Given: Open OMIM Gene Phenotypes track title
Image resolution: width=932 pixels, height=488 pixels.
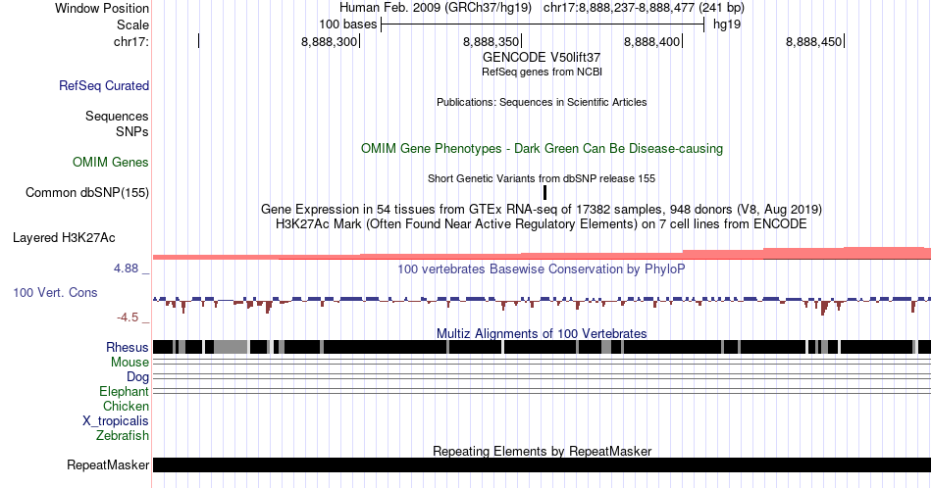Looking at the screenshot, I should [x=542, y=148].
